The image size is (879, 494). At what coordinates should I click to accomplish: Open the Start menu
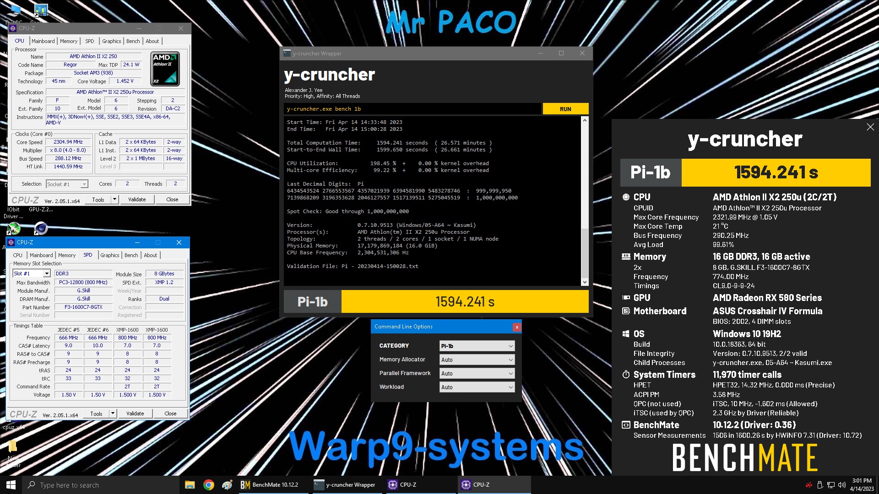pyautogui.click(x=11, y=485)
